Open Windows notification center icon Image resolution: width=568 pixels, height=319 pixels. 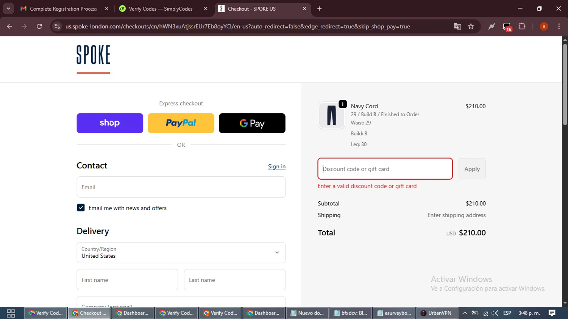tap(552, 313)
